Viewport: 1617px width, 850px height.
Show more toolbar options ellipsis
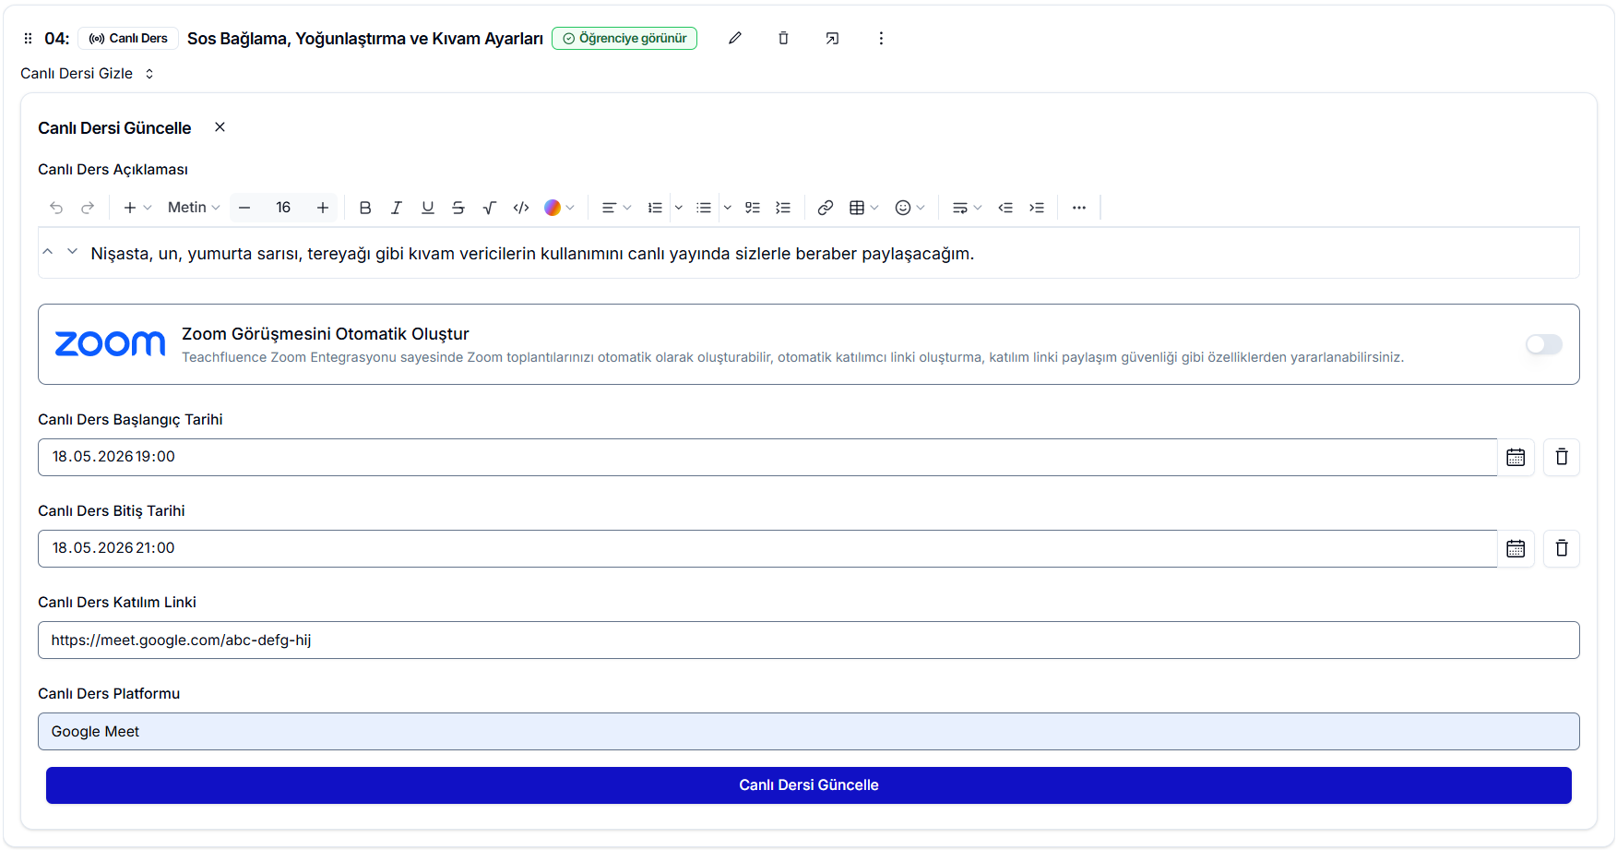click(1079, 208)
